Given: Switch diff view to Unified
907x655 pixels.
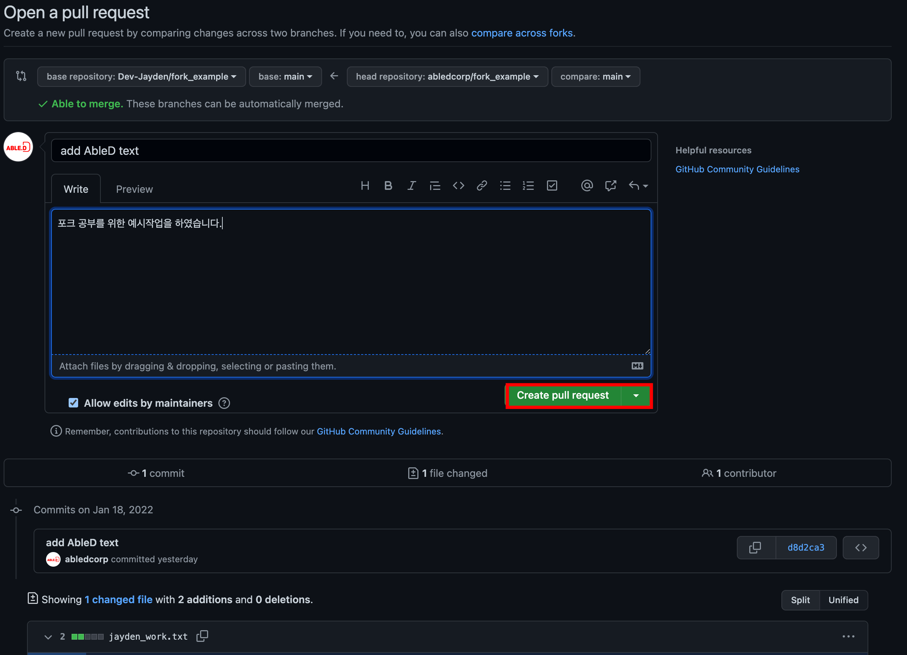Looking at the screenshot, I should coord(843,600).
